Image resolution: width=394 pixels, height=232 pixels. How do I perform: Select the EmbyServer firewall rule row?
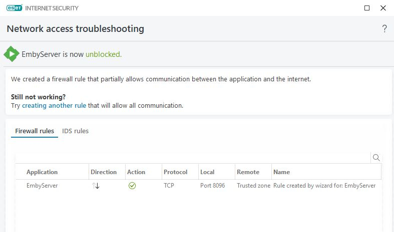43,186
